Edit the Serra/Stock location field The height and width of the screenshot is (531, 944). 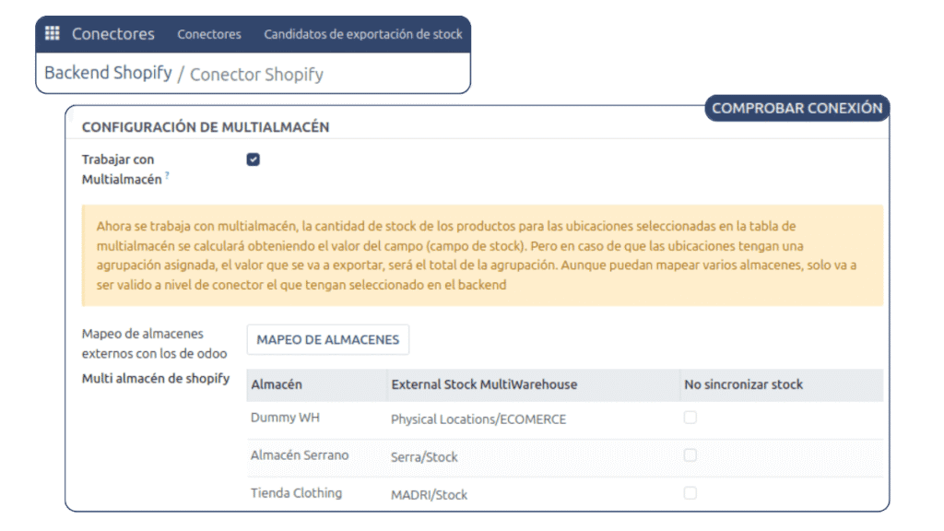click(424, 457)
